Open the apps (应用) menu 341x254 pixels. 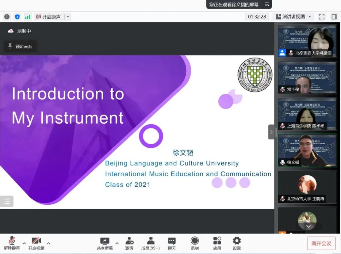click(x=217, y=243)
